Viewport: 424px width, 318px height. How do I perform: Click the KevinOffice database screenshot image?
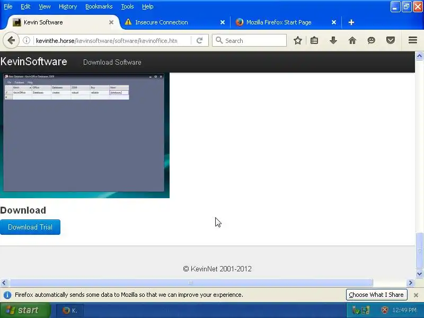pyautogui.click(x=85, y=135)
